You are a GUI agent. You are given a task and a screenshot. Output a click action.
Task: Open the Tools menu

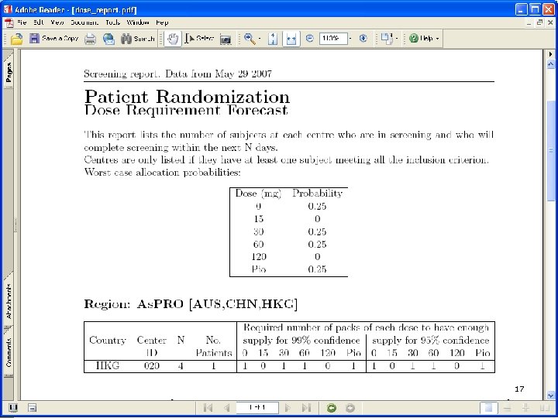pyautogui.click(x=113, y=22)
